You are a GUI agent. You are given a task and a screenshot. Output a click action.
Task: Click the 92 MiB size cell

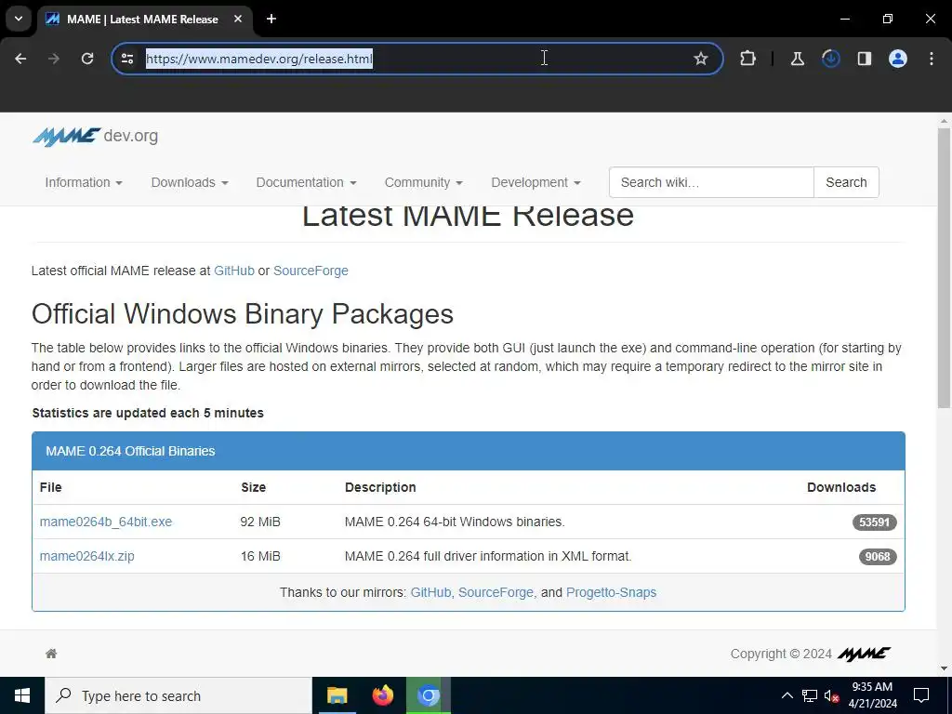point(260,522)
